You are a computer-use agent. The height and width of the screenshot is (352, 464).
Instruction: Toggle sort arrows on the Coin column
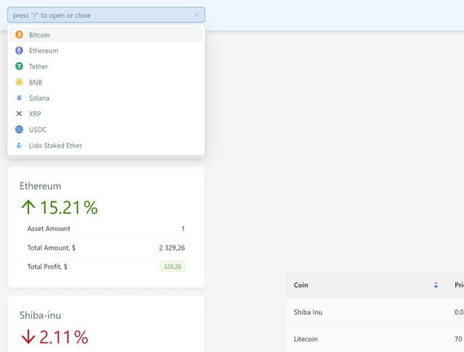[436, 285]
